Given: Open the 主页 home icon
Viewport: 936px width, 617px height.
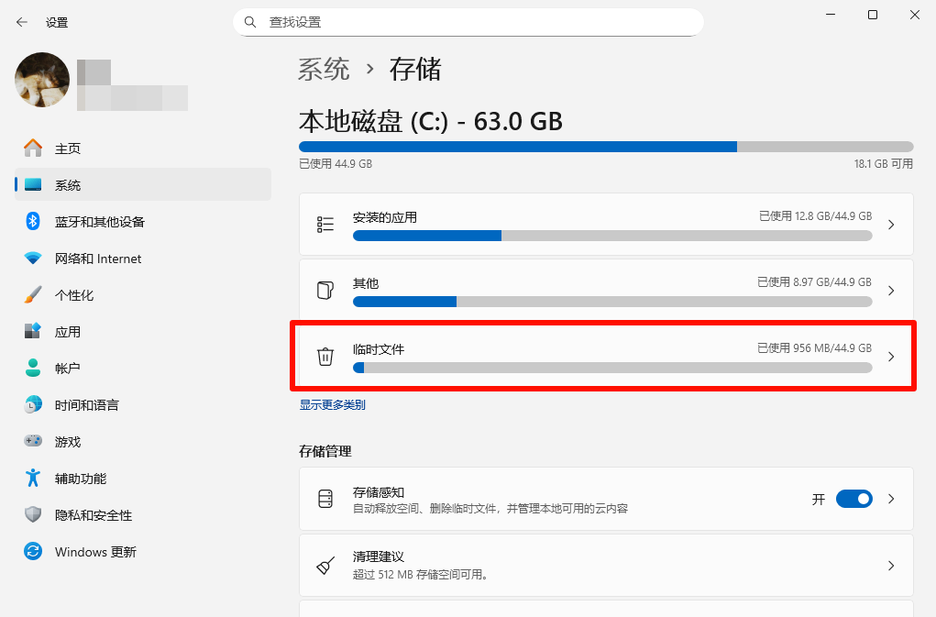Looking at the screenshot, I should pos(33,148).
